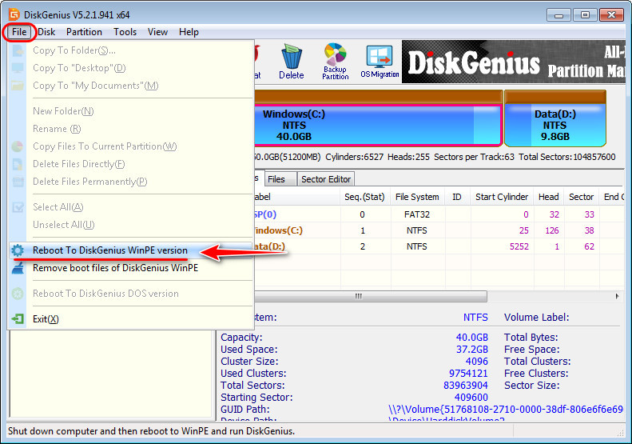Viewport: 632px width, 444px height.
Task: Click the File System column header
Action: [417, 197]
